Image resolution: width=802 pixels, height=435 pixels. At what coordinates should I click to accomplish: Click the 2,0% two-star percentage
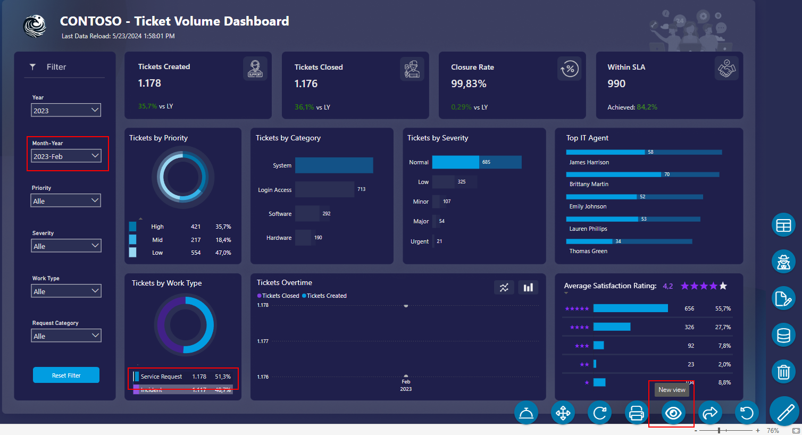724,364
